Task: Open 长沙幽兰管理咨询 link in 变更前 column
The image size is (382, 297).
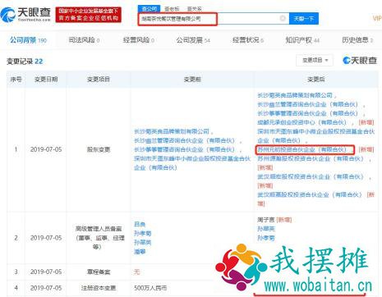Action: (184, 140)
